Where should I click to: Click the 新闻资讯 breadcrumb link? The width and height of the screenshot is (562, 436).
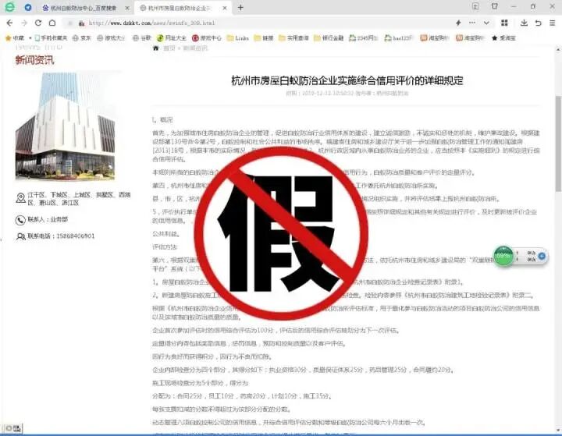click(x=195, y=48)
